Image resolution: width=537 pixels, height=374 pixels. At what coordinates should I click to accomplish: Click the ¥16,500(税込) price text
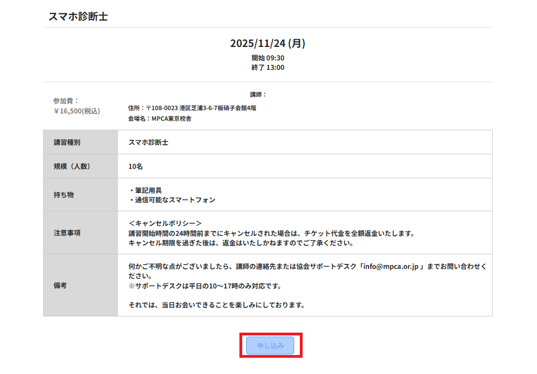click(77, 111)
